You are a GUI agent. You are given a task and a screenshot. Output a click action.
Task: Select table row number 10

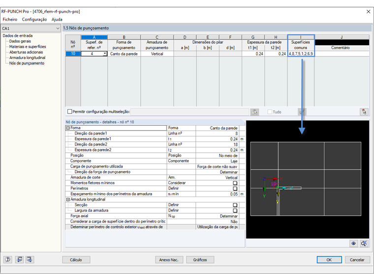pyautogui.click(x=73, y=54)
